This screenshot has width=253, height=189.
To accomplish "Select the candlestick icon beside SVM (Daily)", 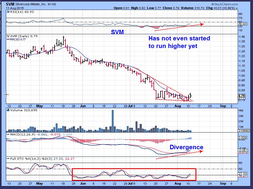I will 8,36.
